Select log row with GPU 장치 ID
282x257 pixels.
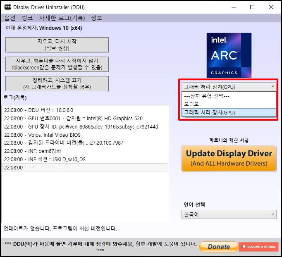85,126
